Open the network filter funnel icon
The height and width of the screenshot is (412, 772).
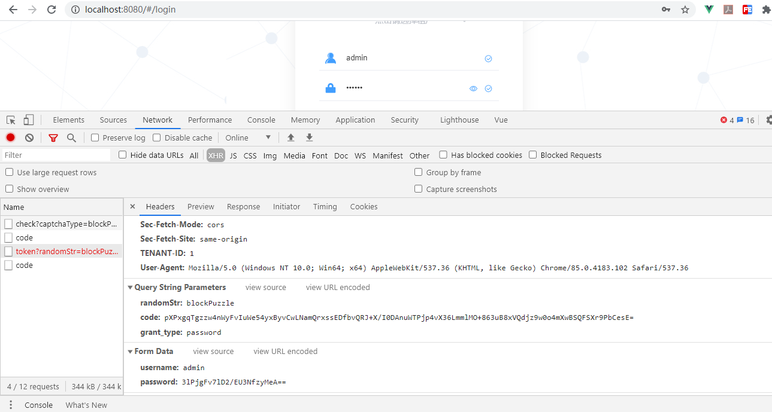pos(53,138)
